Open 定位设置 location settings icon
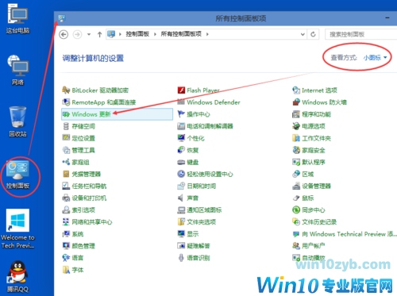This screenshot has height=296, width=397. pyautogui.click(x=66, y=138)
